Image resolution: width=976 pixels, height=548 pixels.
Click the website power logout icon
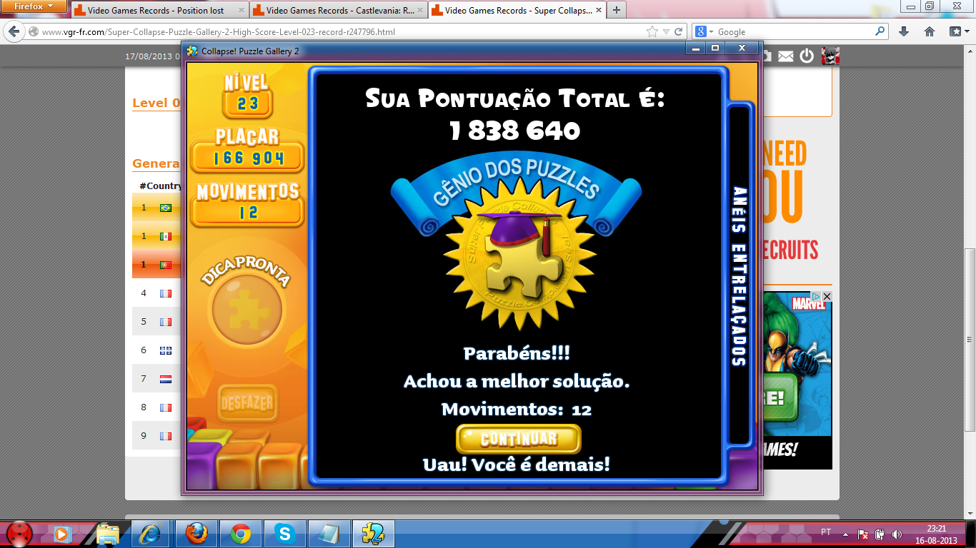[807, 56]
